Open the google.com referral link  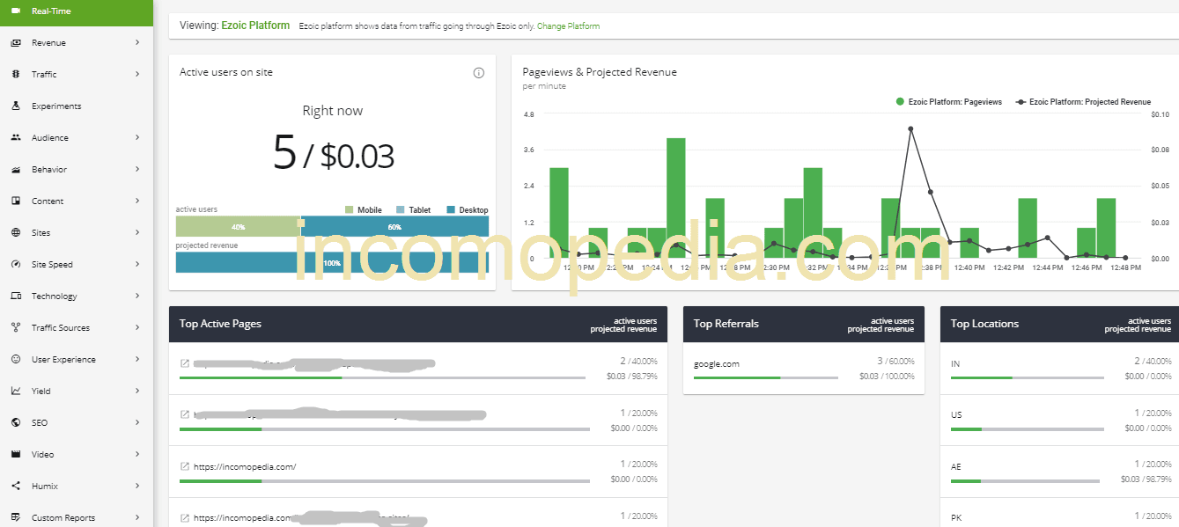tap(715, 362)
